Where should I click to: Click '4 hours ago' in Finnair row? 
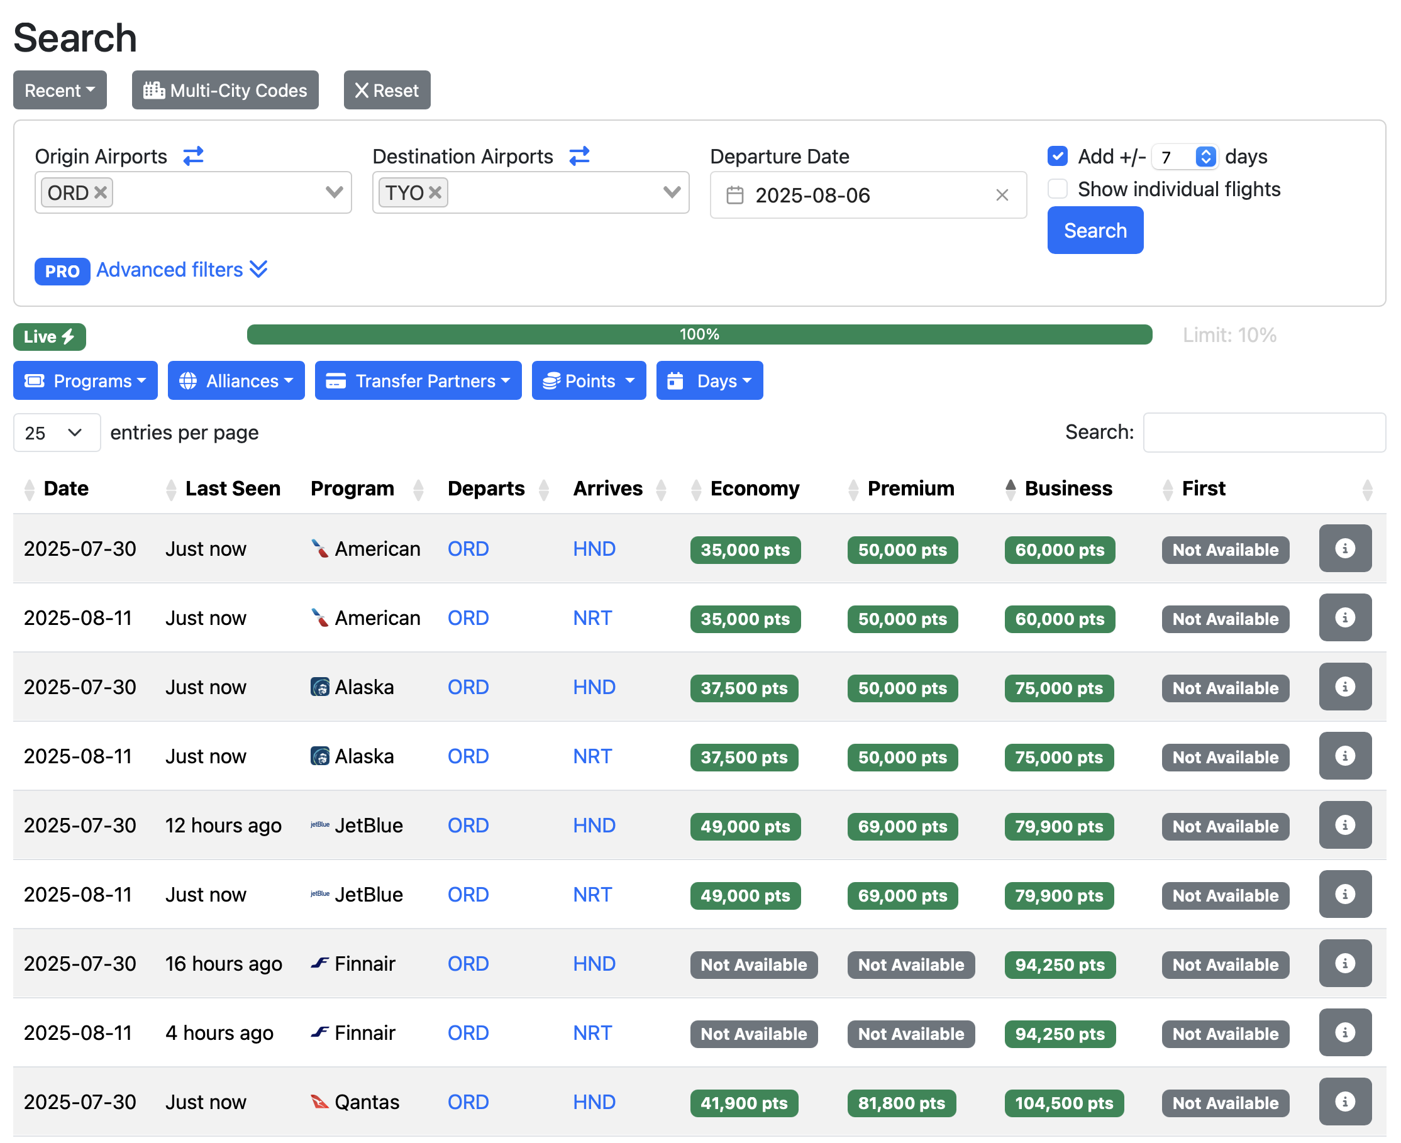pyautogui.click(x=219, y=1033)
